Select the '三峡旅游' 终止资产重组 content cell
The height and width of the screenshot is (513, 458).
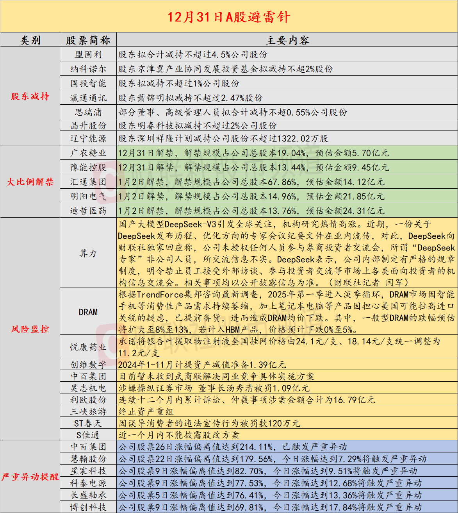coord(287,411)
